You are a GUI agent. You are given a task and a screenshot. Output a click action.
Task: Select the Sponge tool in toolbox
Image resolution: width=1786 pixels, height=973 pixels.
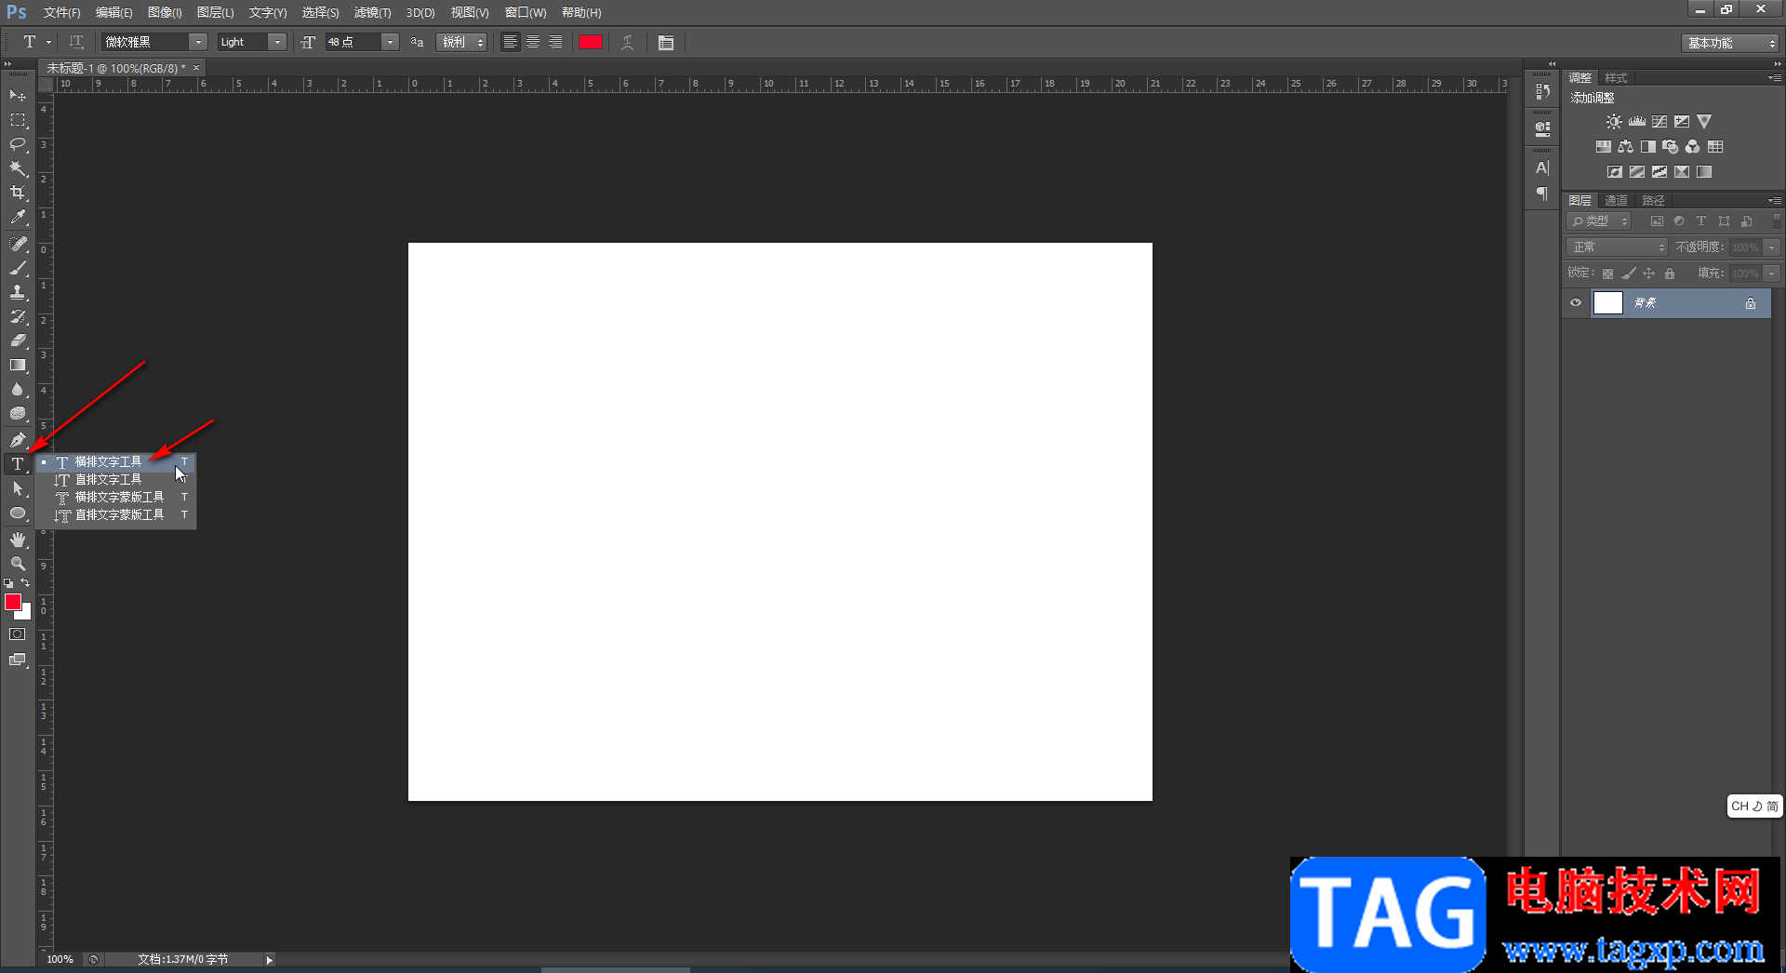(x=18, y=413)
